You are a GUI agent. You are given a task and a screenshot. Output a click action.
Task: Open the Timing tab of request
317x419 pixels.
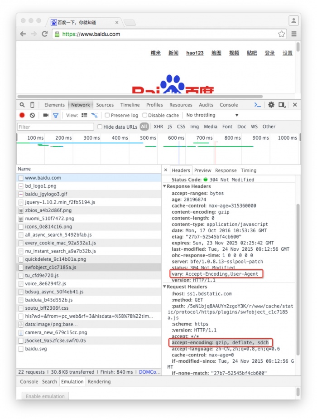tap(249, 171)
